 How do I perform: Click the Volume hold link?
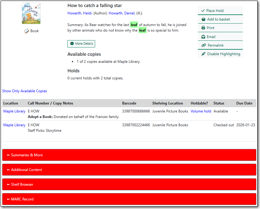point(201,111)
